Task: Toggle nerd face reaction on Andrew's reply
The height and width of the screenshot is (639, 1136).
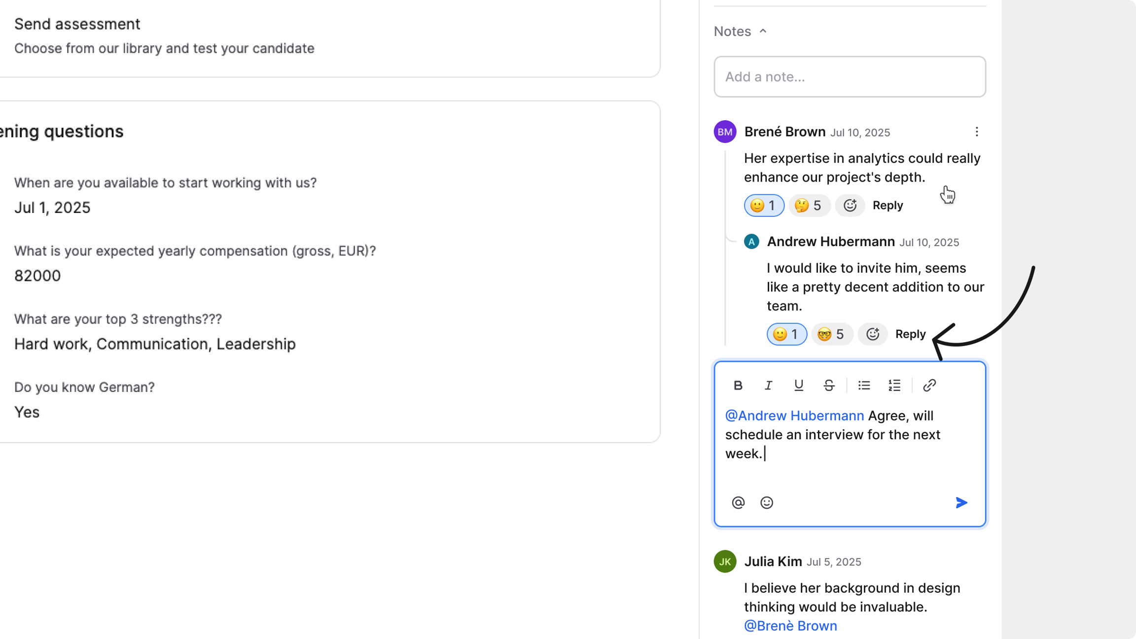Action: [832, 334]
